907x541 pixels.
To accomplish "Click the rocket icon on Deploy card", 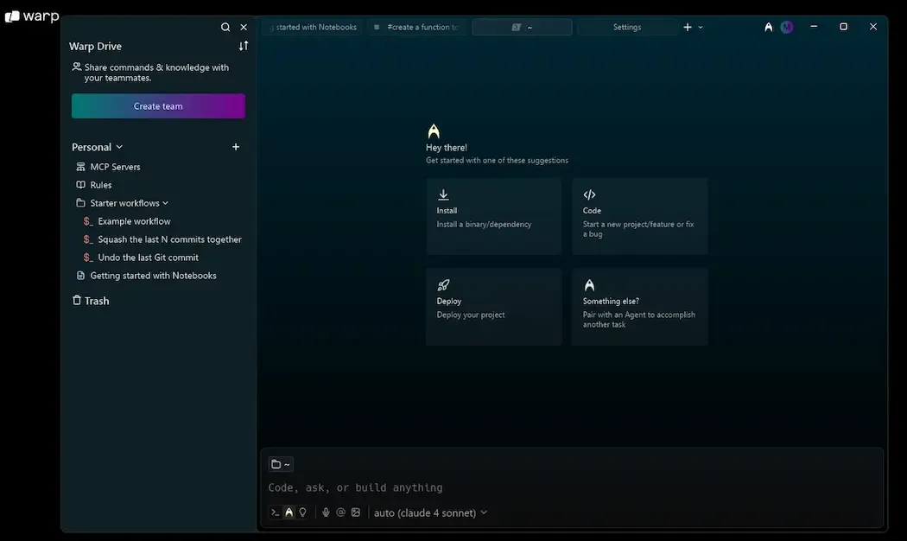I will (444, 284).
